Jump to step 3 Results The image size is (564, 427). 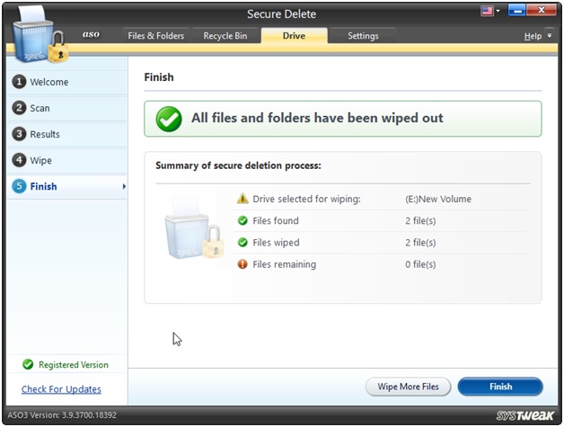45,134
